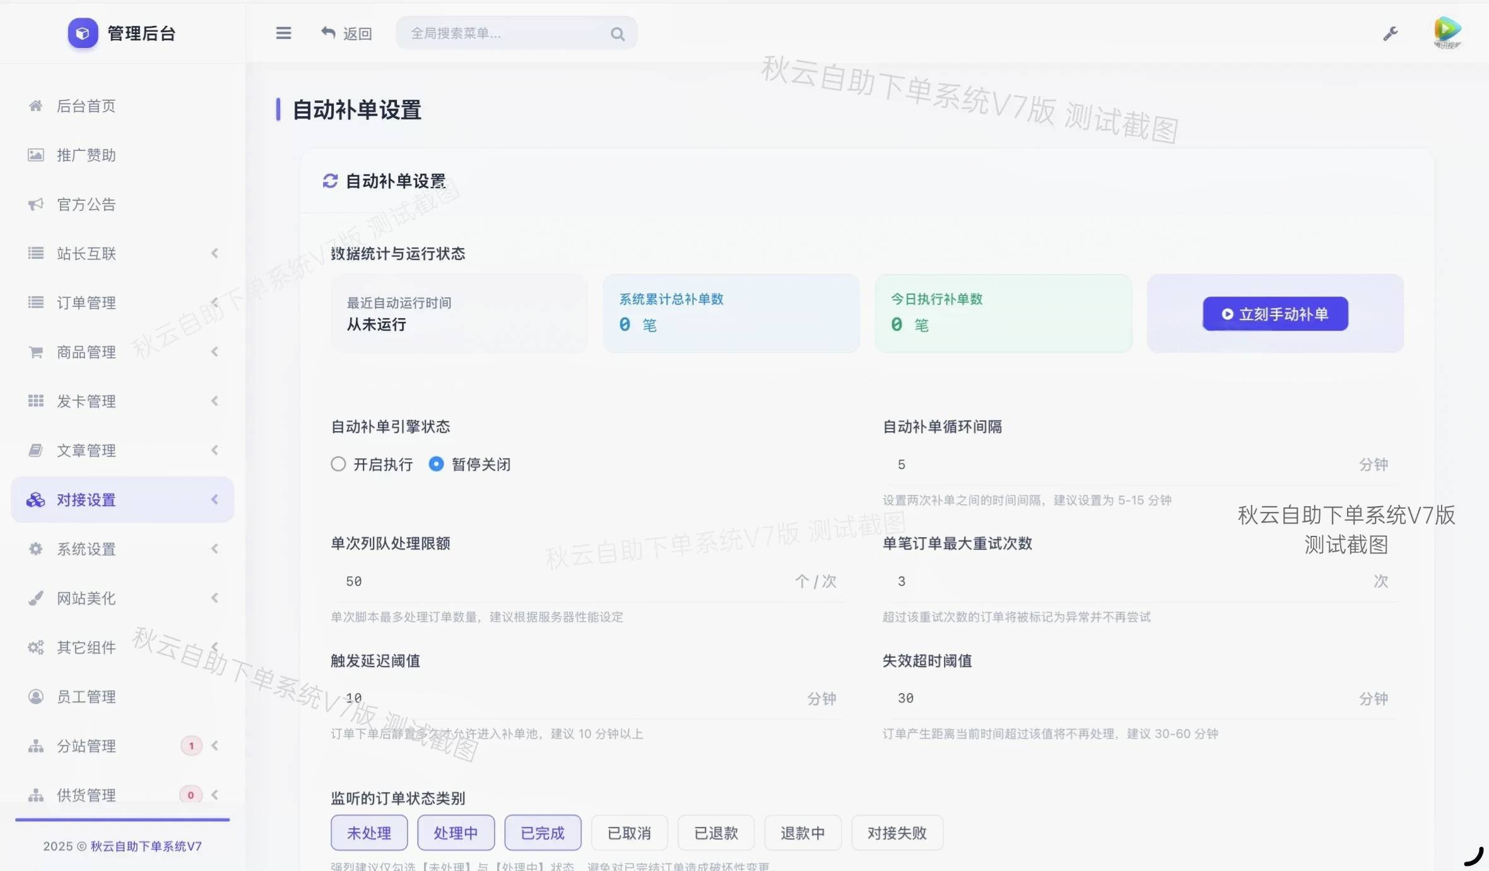Screen dimensions: 1489x871
Task: Toggle the 处理中 status chip
Action: [x=456, y=832]
